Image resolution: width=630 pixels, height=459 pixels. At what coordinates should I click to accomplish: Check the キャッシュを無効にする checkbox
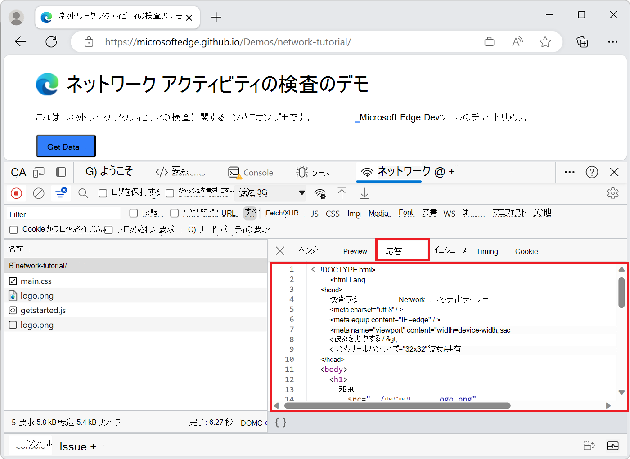[170, 193]
